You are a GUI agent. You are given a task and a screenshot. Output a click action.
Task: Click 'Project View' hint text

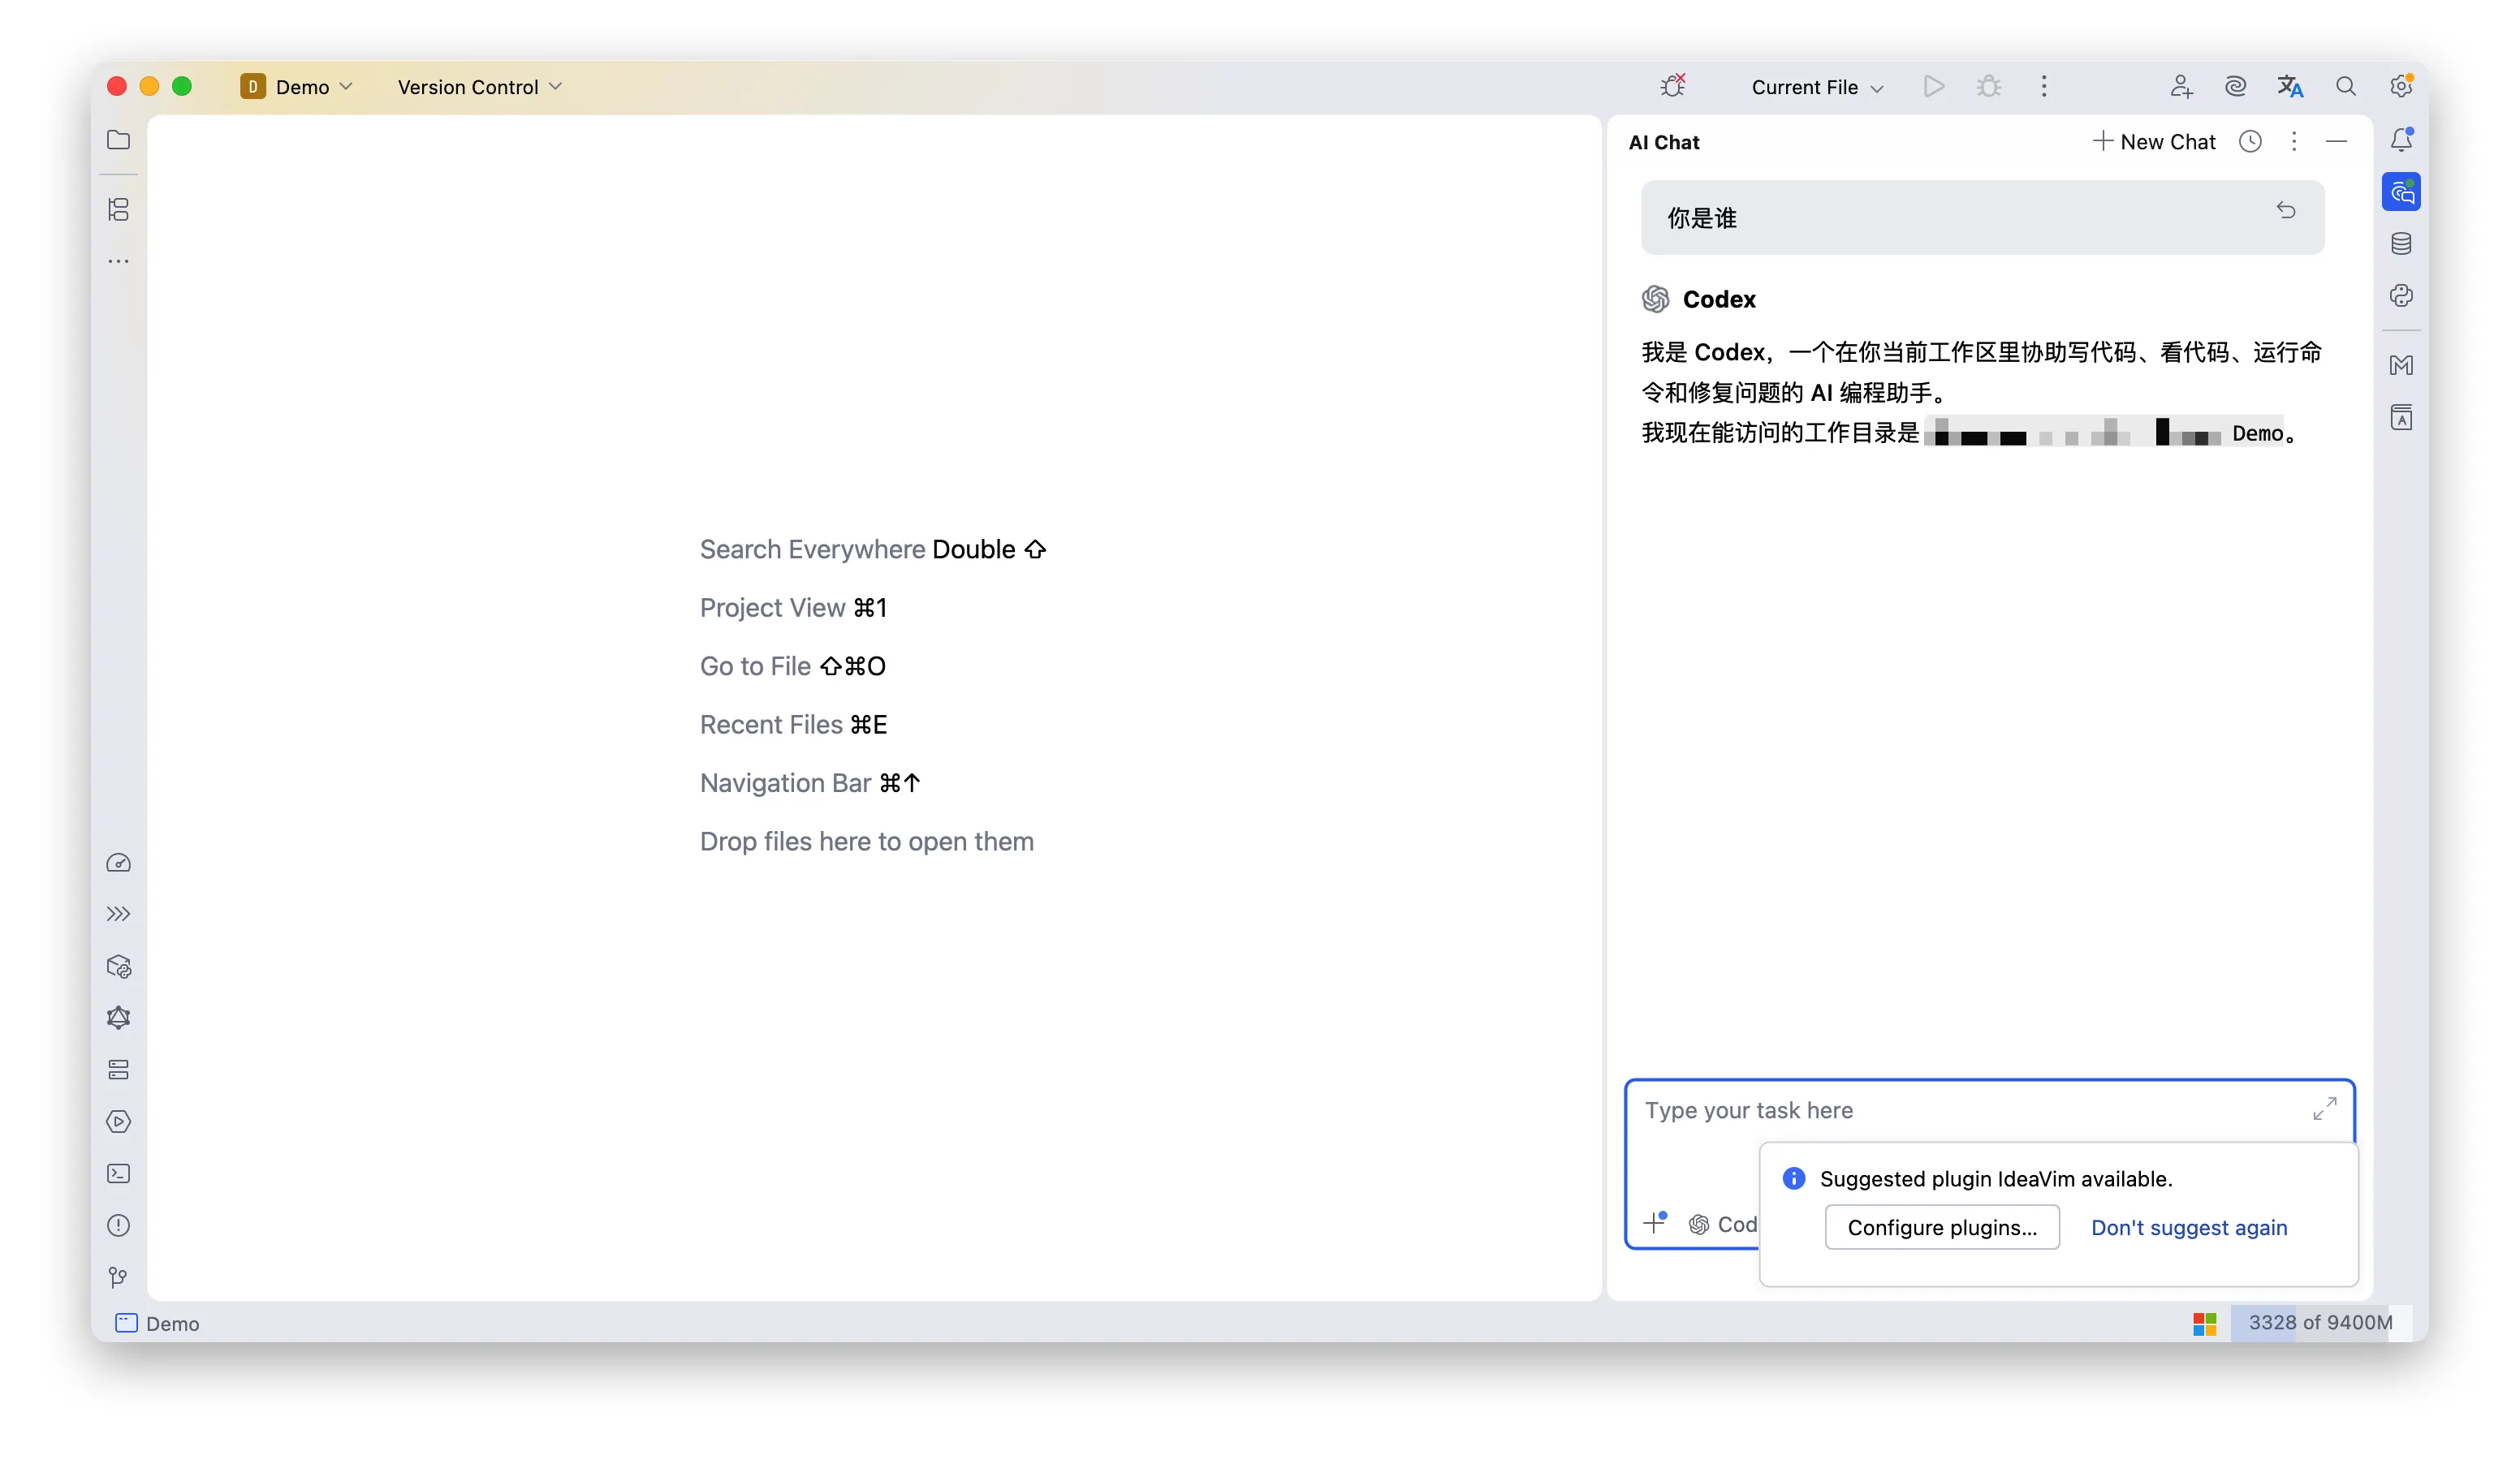(x=772, y=608)
